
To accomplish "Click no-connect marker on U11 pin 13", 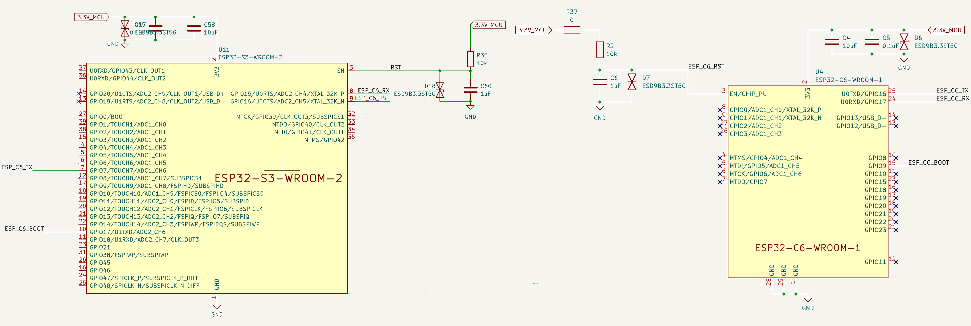I will (x=79, y=101).
